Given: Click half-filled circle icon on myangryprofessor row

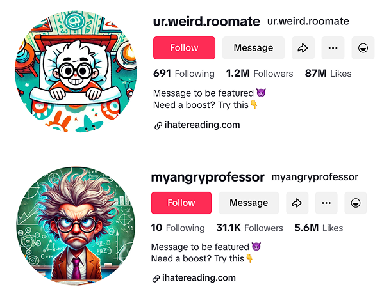Looking at the screenshot, I should click(x=356, y=203).
